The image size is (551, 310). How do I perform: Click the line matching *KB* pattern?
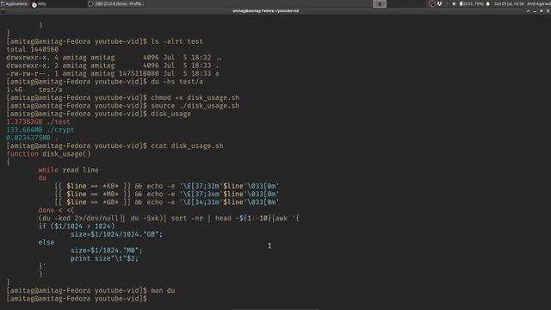click(166, 186)
